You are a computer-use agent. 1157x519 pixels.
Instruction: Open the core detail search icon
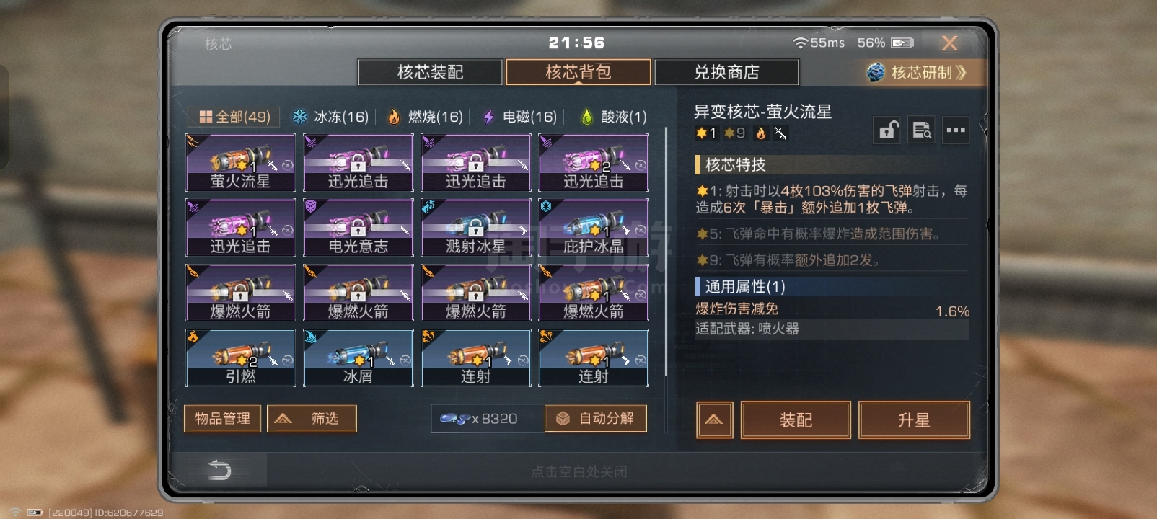click(x=921, y=130)
